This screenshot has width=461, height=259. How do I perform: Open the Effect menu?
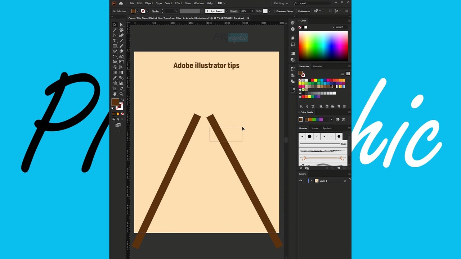coord(179,3)
